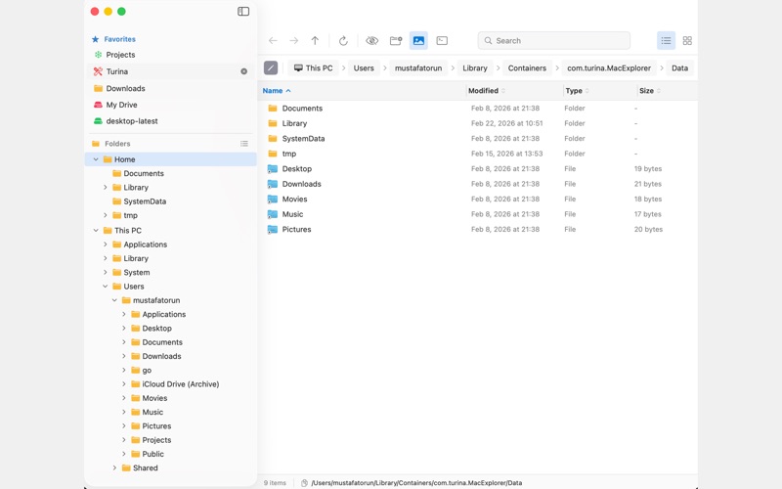782x489 pixels.
Task: Sort by Type column header
Action: point(577,91)
